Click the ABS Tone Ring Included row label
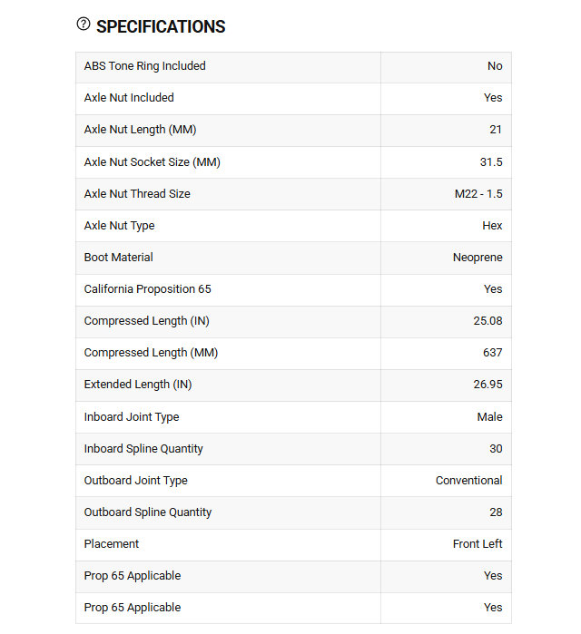Screen dimensions: 581x634 pos(145,66)
